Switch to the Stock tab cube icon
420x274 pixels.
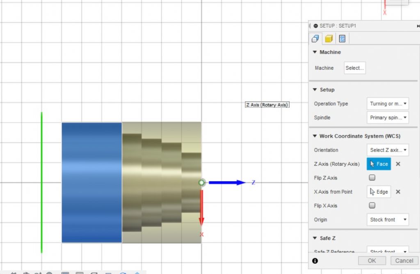click(329, 39)
